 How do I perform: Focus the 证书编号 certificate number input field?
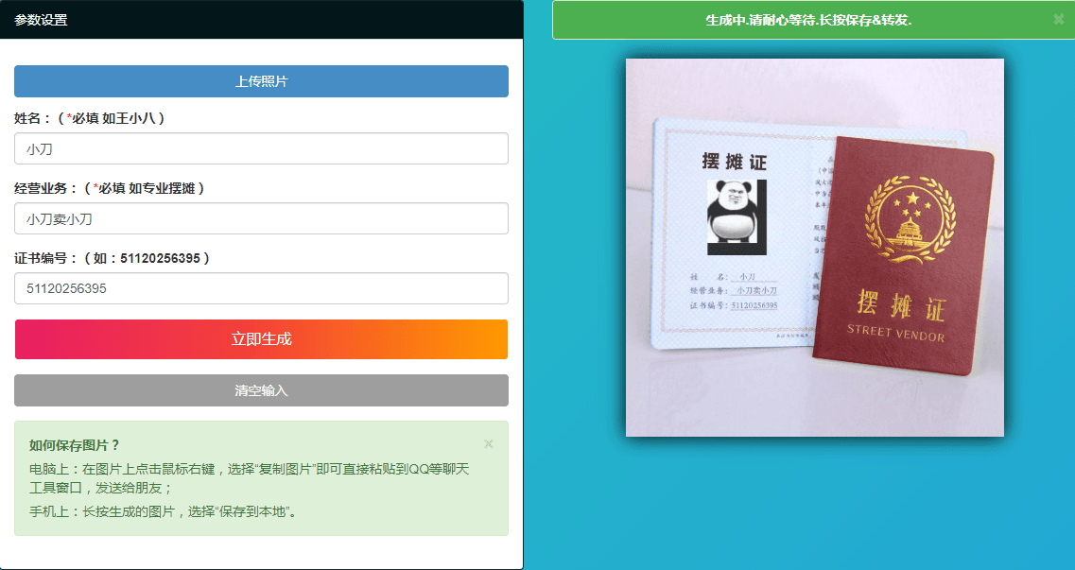260,287
